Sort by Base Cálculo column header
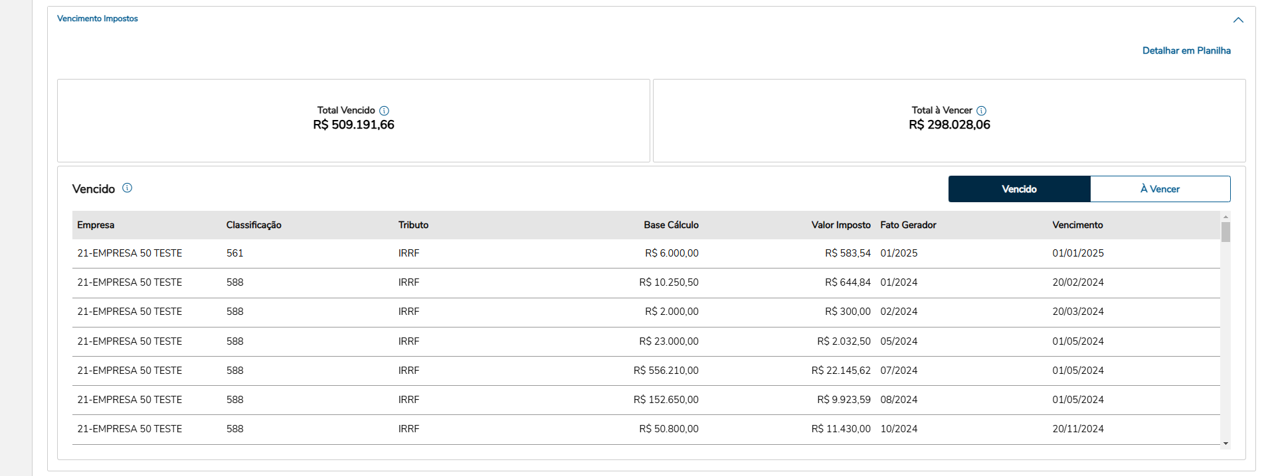 (671, 225)
